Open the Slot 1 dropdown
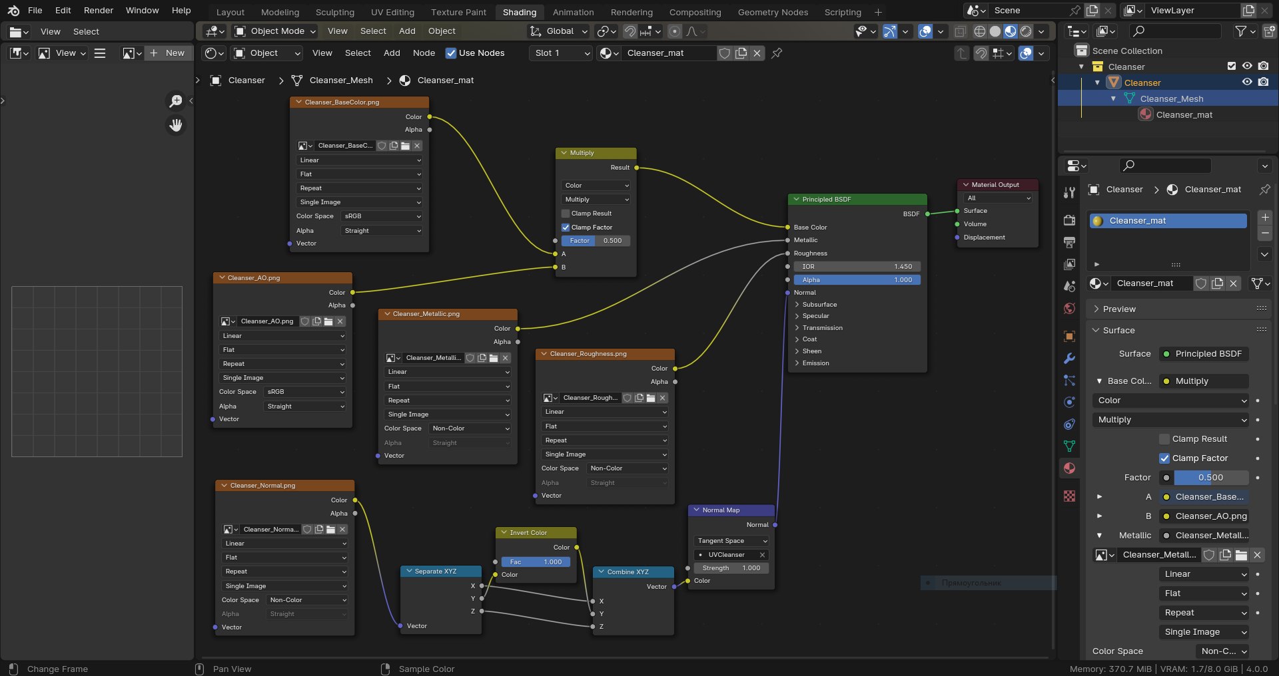Viewport: 1279px width, 676px height. click(562, 53)
